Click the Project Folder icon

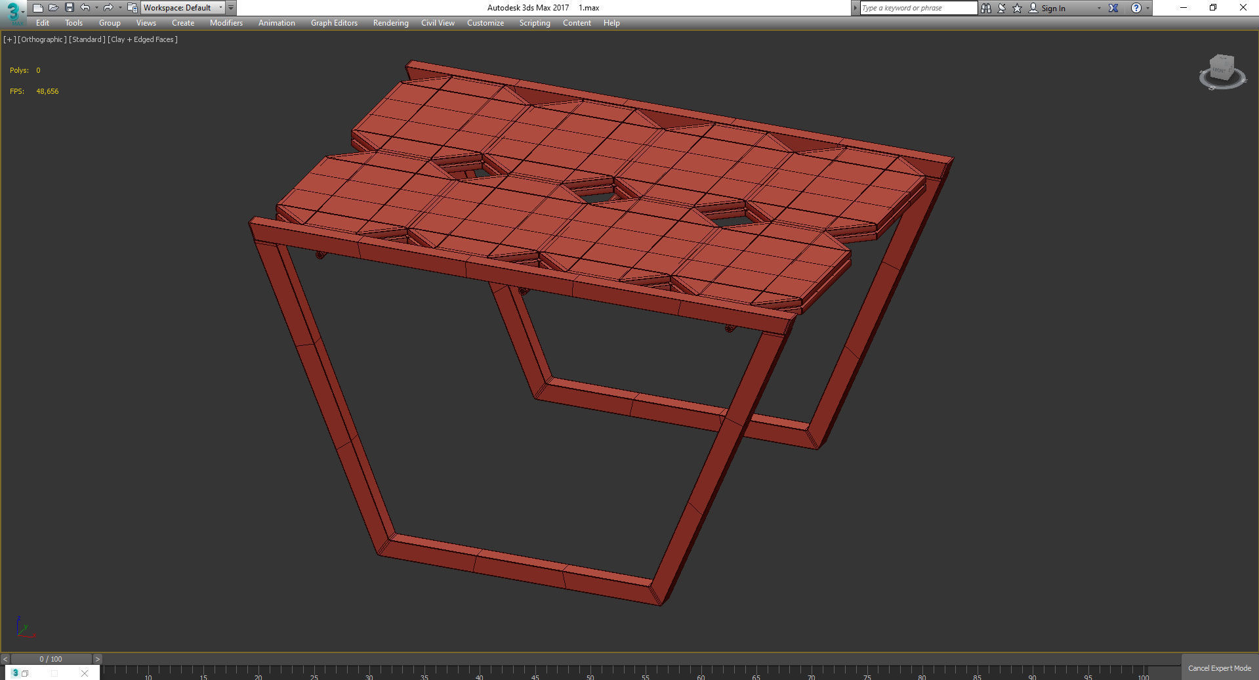point(133,8)
